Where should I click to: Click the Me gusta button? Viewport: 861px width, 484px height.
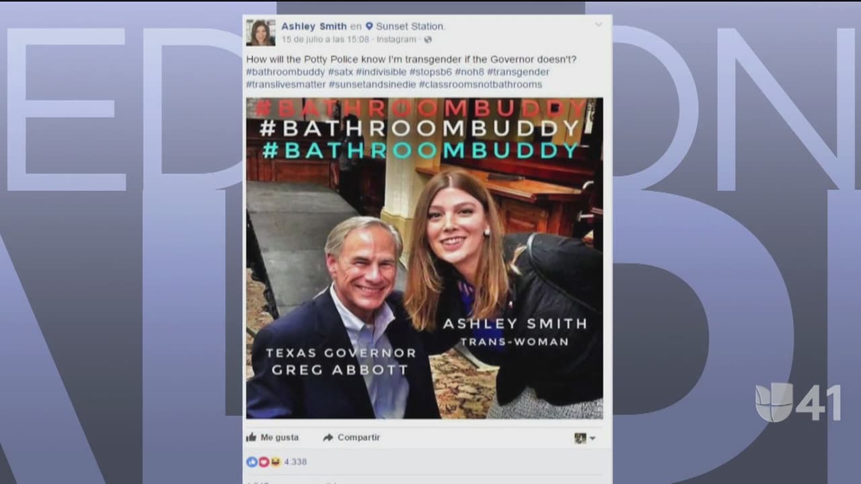pos(272,438)
